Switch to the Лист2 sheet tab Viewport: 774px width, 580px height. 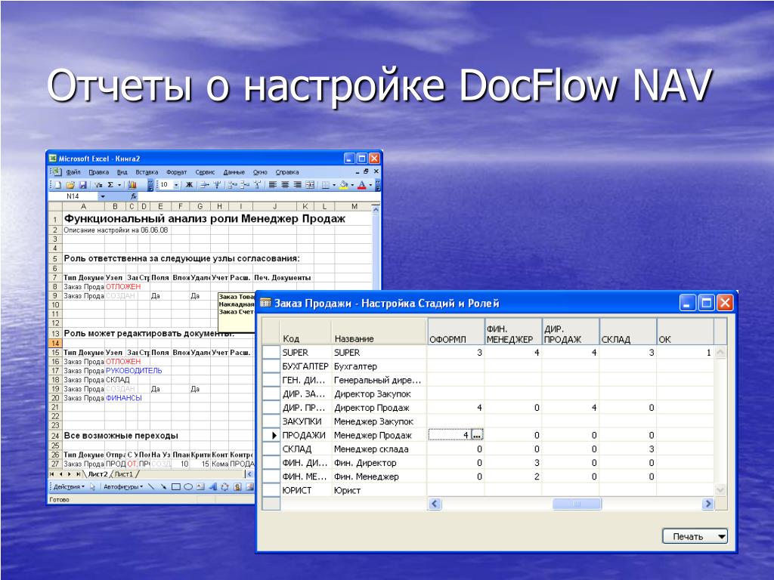pyautogui.click(x=98, y=474)
